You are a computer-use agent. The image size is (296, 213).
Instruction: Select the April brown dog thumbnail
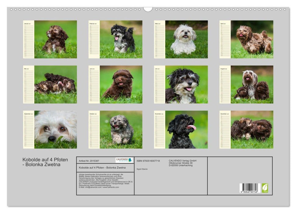pyautogui.click(x=252, y=39)
